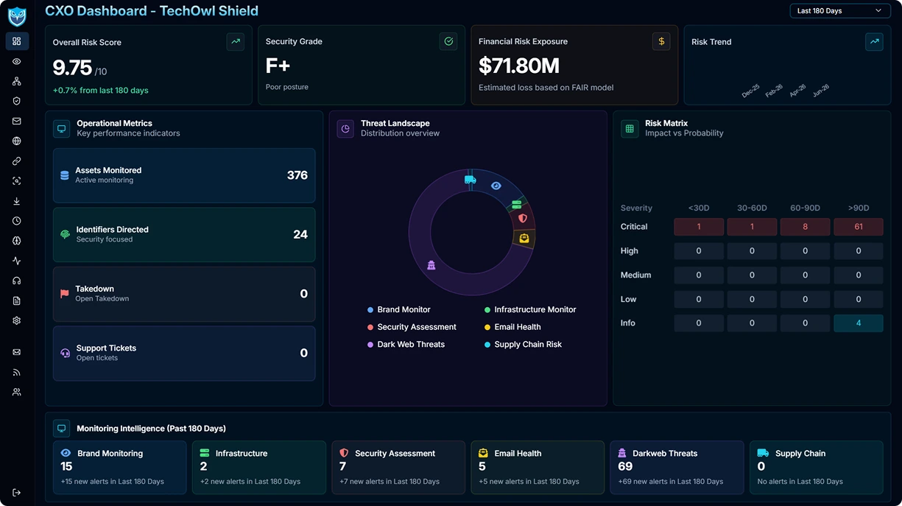Click dollar icon on Financial Risk Exposure
Image resolution: width=902 pixels, height=506 pixels.
click(x=661, y=41)
